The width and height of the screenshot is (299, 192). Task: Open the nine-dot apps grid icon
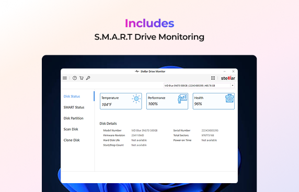pos(213,78)
